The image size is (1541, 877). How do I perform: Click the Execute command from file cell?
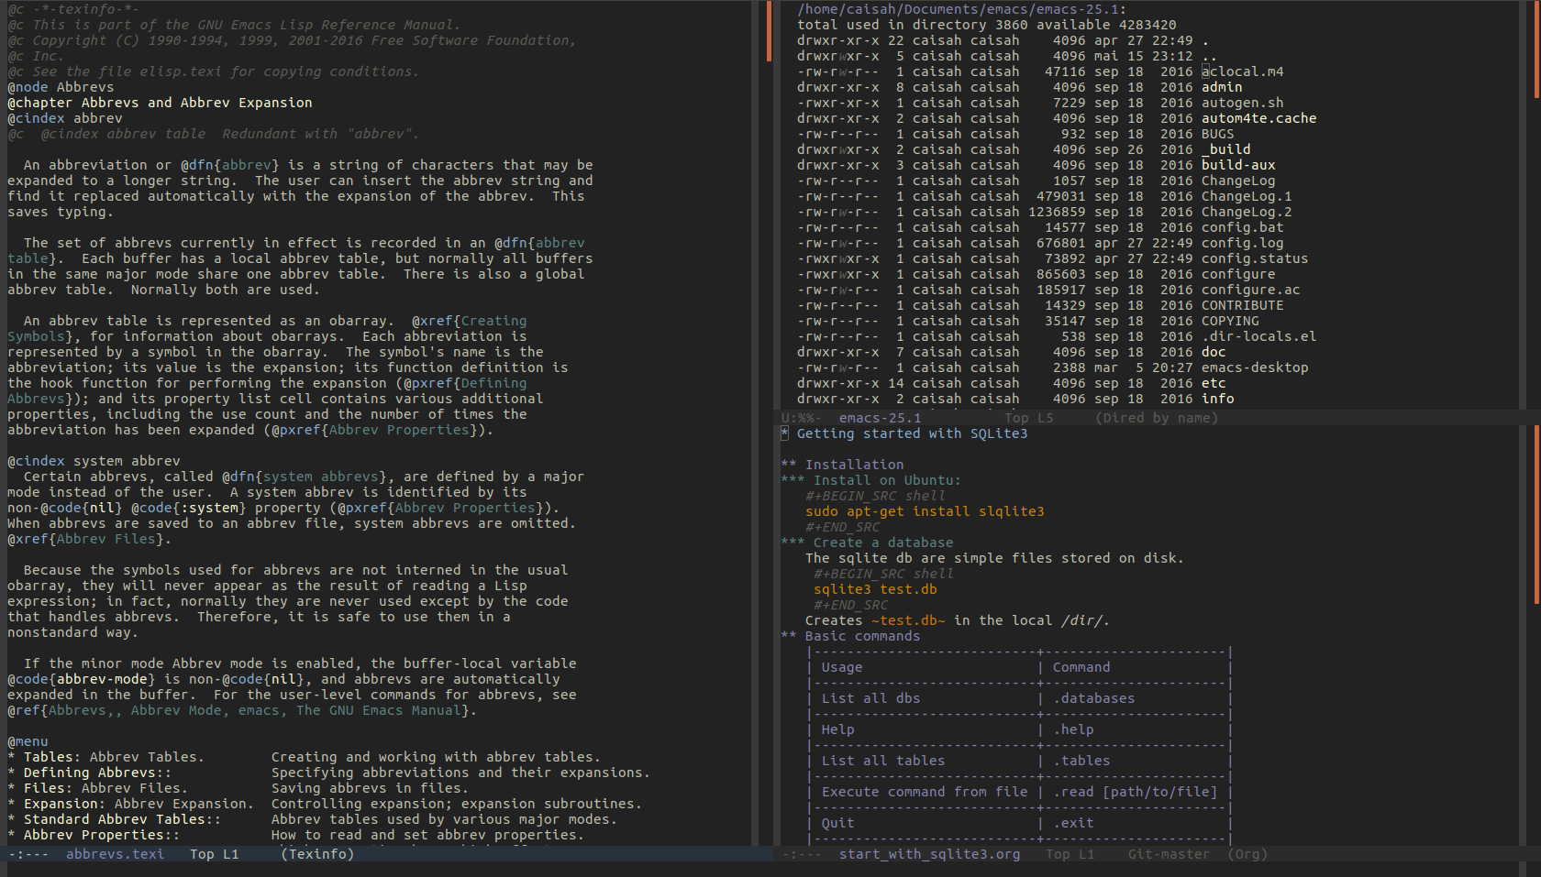[x=925, y=792]
